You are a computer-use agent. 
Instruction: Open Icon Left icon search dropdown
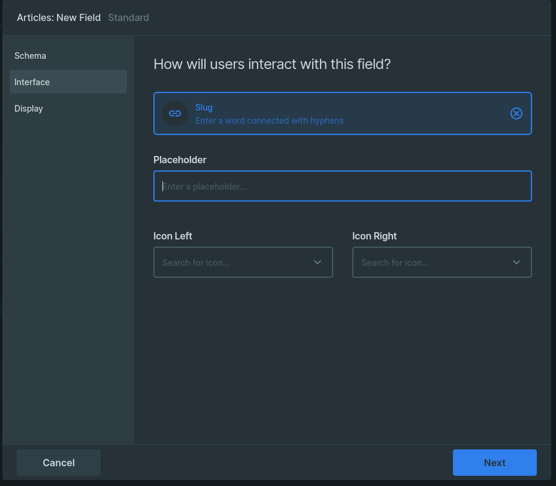click(x=243, y=262)
